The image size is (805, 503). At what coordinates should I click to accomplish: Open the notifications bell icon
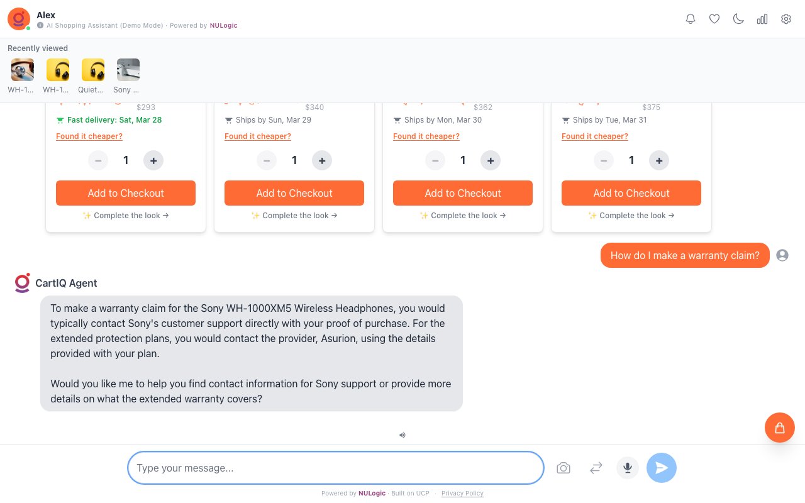pyautogui.click(x=691, y=19)
